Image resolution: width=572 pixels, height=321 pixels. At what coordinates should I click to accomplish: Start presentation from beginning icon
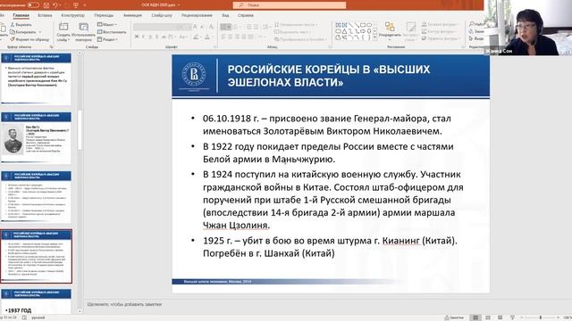point(76,5)
